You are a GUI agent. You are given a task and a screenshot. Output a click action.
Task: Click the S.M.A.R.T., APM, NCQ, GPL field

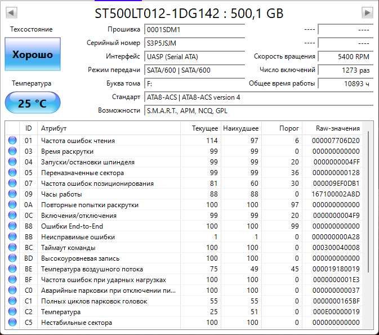(259, 111)
